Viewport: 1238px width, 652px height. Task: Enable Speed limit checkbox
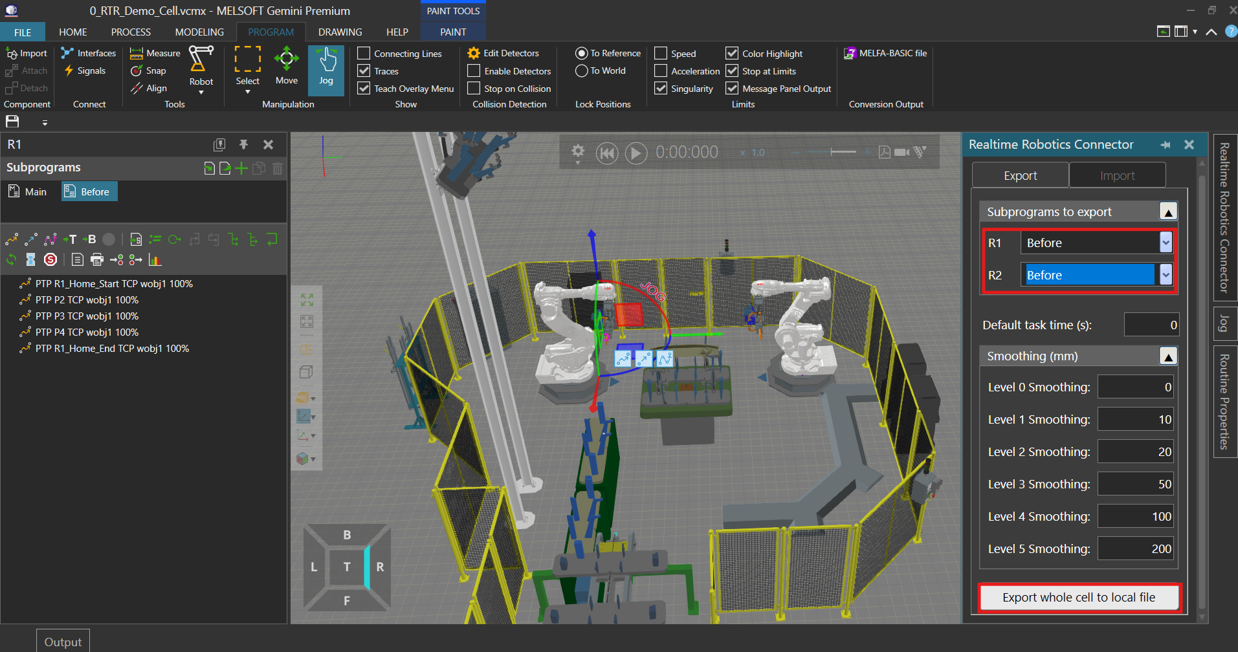[661, 53]
